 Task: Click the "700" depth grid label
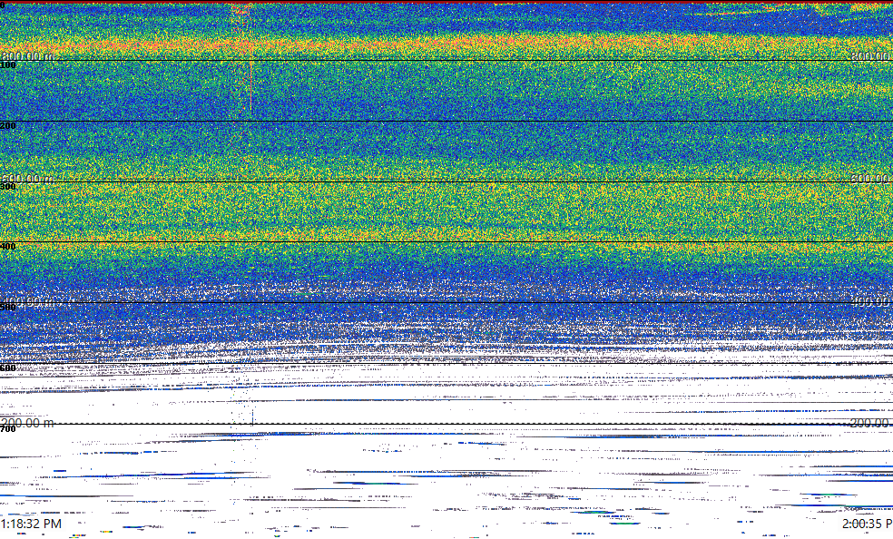(x=8, y=428)
